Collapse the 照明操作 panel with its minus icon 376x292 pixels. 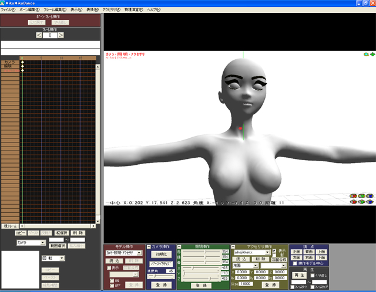(179, 247)
